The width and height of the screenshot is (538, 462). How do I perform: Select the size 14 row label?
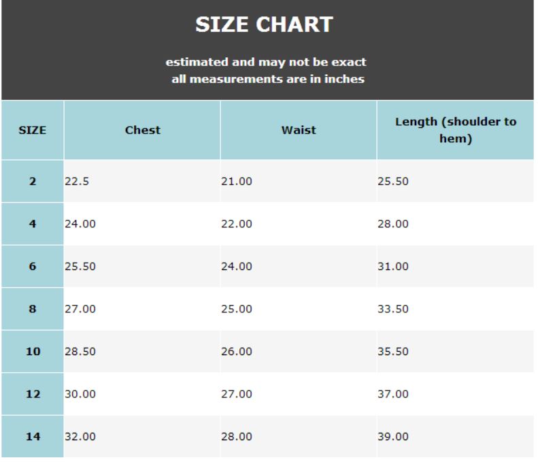(x=32, y=437)
